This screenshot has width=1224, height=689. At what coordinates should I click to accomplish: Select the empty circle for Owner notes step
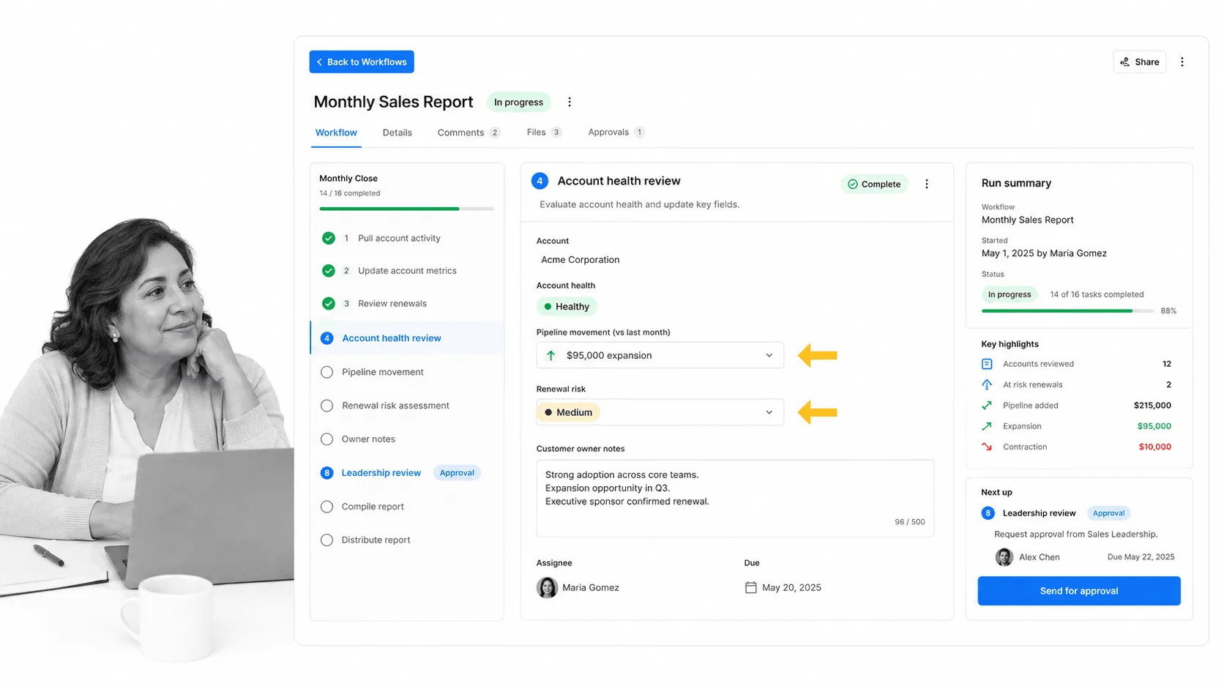(x=327, y=439)
